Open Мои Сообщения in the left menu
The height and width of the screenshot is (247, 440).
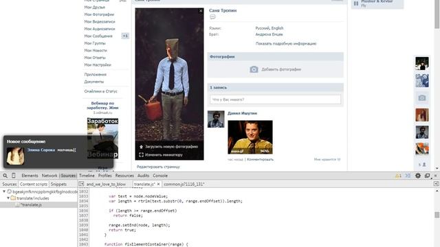click(98, 36)
